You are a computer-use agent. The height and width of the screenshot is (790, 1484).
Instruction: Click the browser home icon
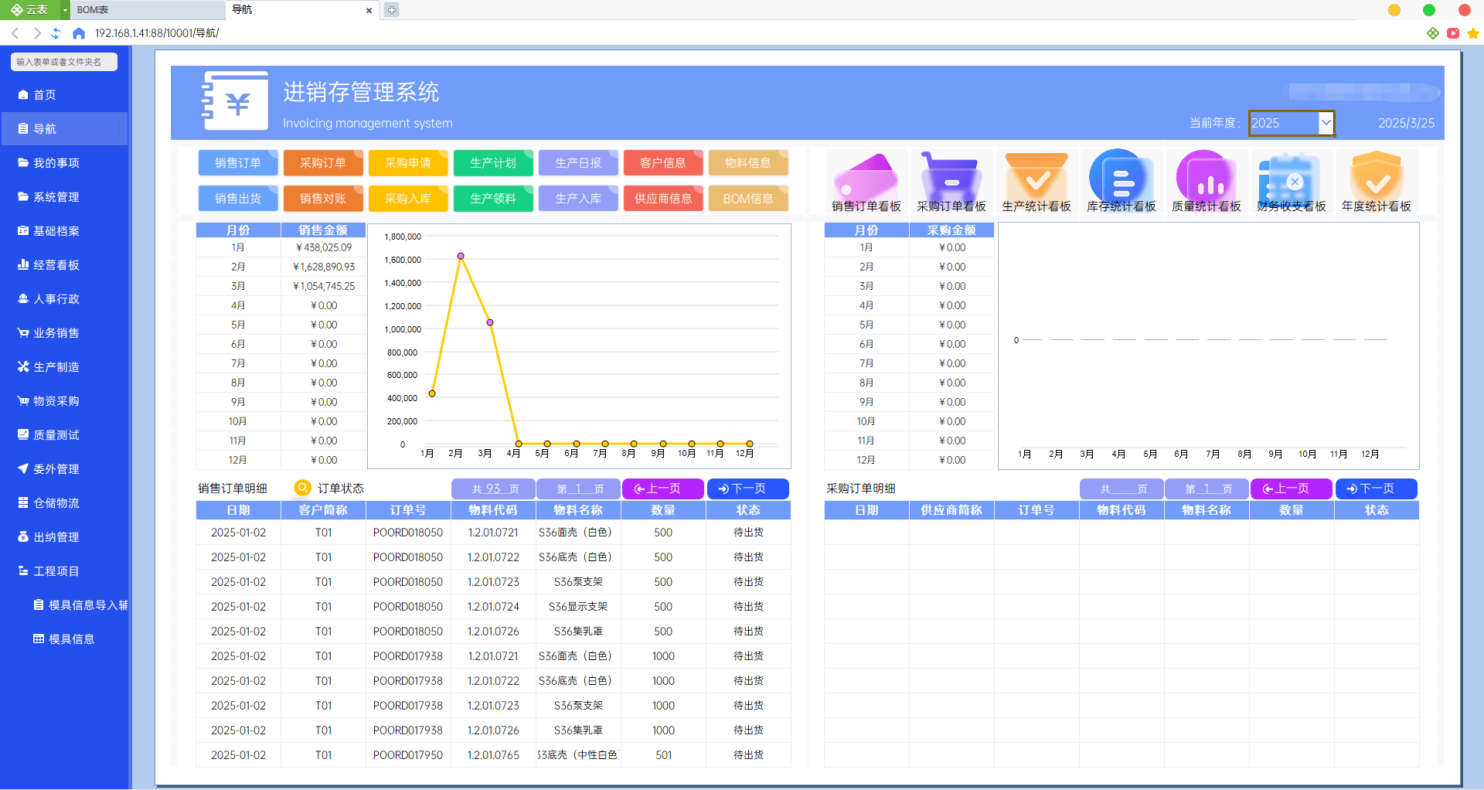pos(78,33)
